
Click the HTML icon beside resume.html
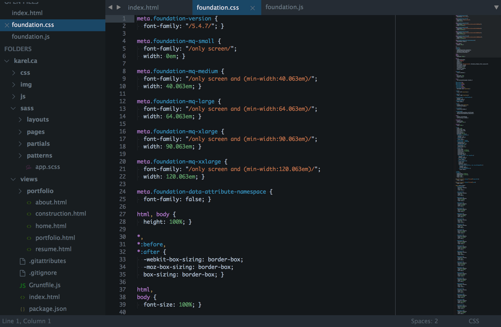click(x=29, y=250)
